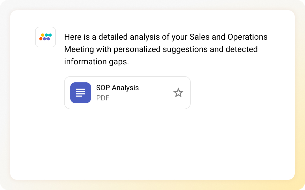Click the teal pill shape in the logo
The image size is (305, 190).
[48, 35]
